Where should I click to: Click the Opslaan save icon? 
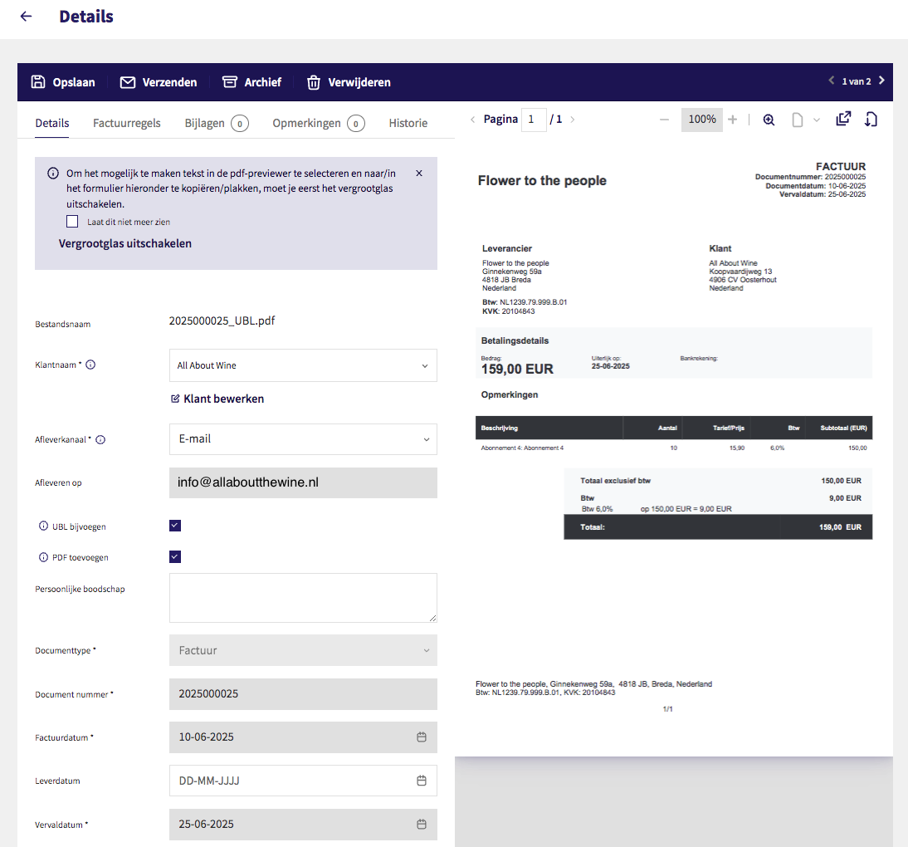38,82
